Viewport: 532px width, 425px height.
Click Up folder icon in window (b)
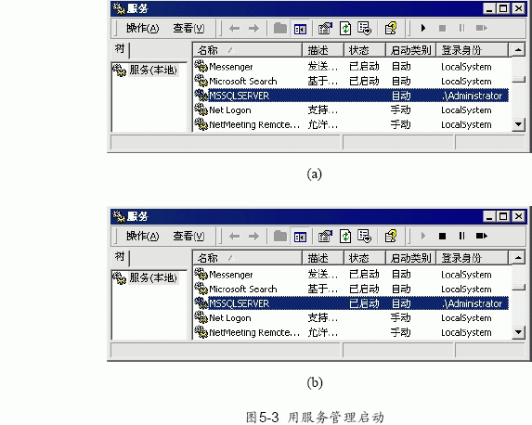[x=280, y=236]
